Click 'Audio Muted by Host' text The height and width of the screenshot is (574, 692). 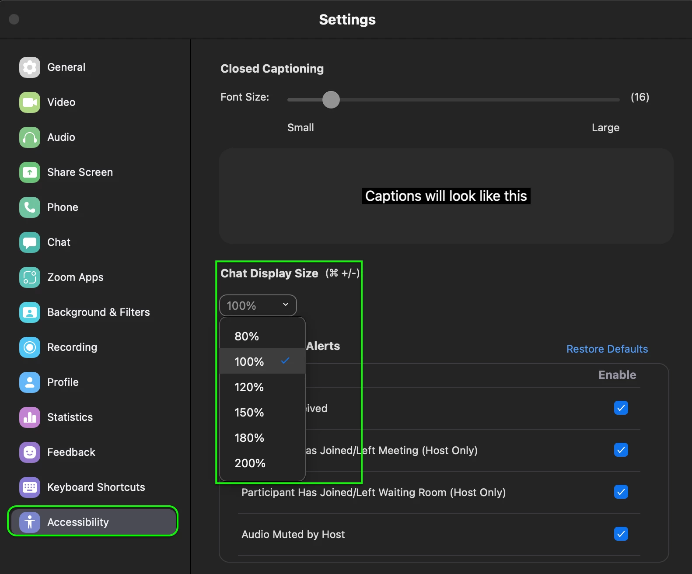(293, 535)
